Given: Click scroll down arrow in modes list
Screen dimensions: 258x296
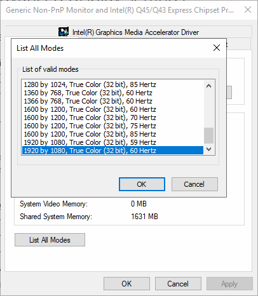Looking at the screenshot, I should point(208,149).
